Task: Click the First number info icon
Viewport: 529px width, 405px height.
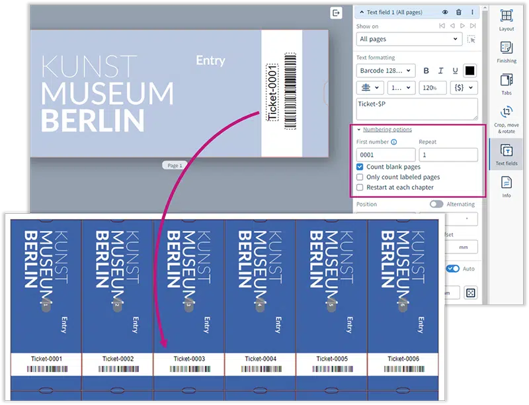Action: [393, 142]
